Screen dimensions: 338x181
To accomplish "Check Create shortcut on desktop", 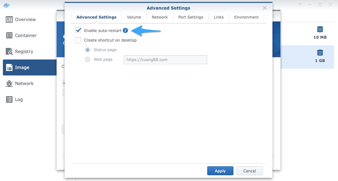I will pos(78,40).
